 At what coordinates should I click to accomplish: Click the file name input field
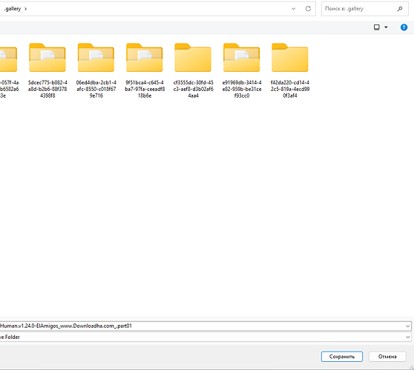202,326
